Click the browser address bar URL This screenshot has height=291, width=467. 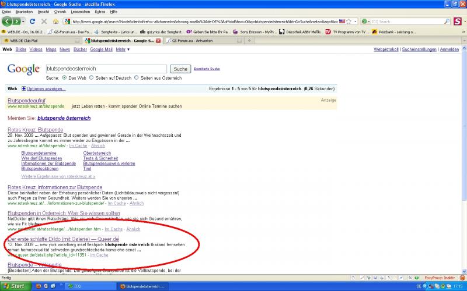tap(205, 22)
